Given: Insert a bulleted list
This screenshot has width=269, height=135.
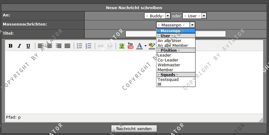Looking at the screenshot, I should (x=80, y=46).
